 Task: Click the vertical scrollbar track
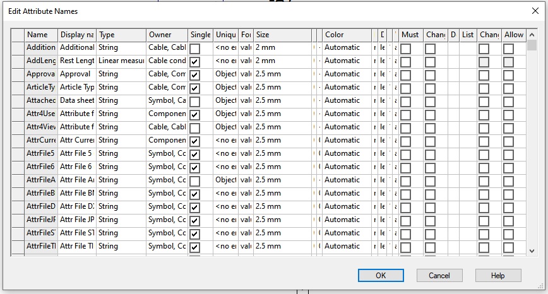coord(531,158)
